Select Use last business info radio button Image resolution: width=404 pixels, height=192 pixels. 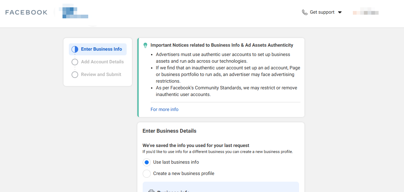[x=146, y=162]
